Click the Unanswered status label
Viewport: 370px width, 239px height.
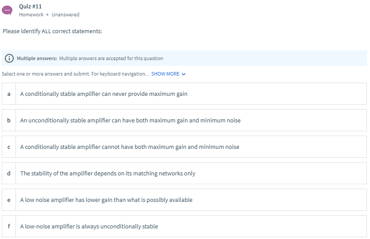click(x=66, y=15)
